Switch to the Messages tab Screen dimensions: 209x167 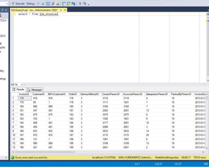click(36, 90)
